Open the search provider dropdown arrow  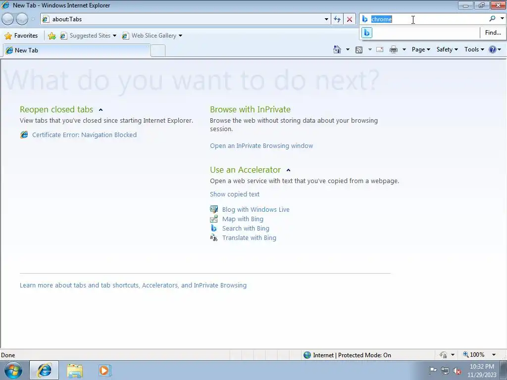(502, 19)
